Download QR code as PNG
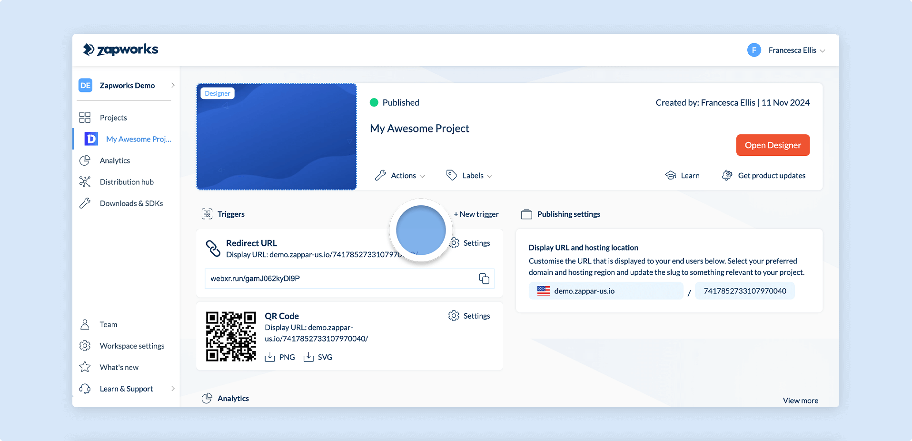Screen dimensions: 912x441 click(x=280, y=357)
